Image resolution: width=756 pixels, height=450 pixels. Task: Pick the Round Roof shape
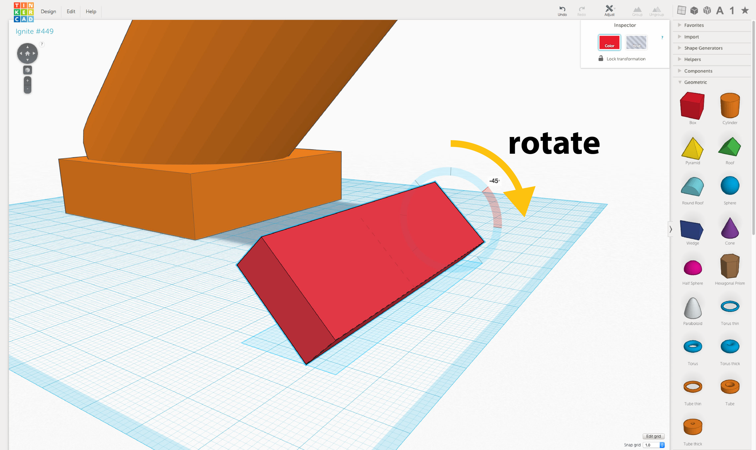tap(692, 187)
